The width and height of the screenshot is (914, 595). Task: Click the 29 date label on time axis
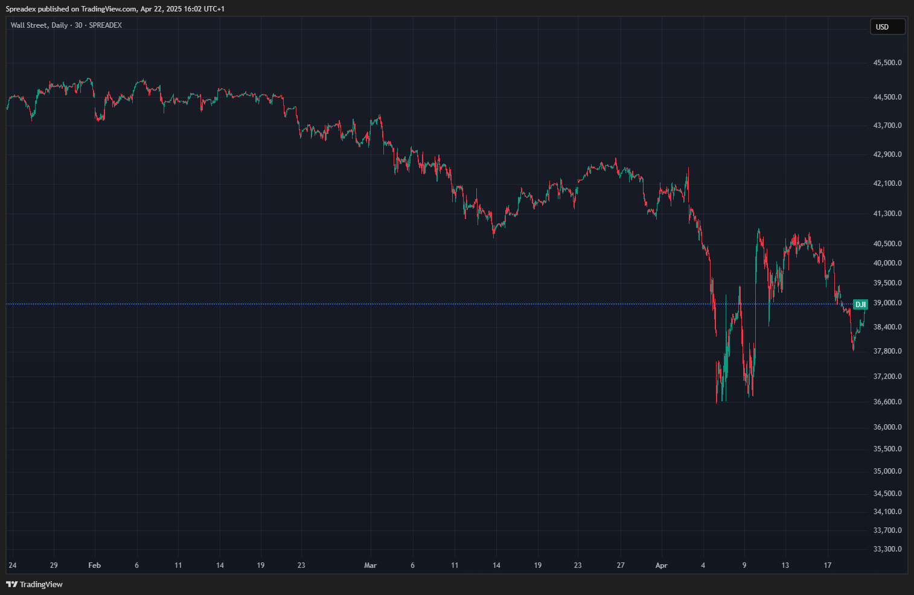(x=54, y=565)
